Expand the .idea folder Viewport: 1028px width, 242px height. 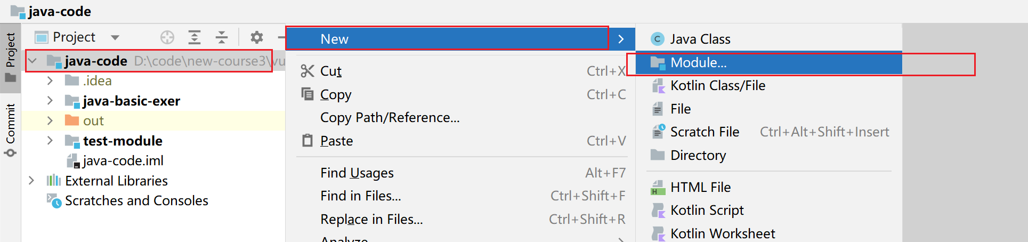[50, 81]
